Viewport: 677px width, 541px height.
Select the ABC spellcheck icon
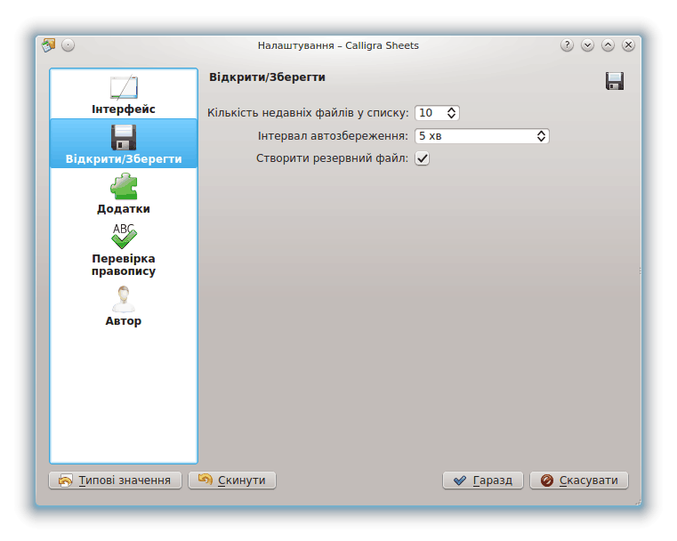click(124, 236)
